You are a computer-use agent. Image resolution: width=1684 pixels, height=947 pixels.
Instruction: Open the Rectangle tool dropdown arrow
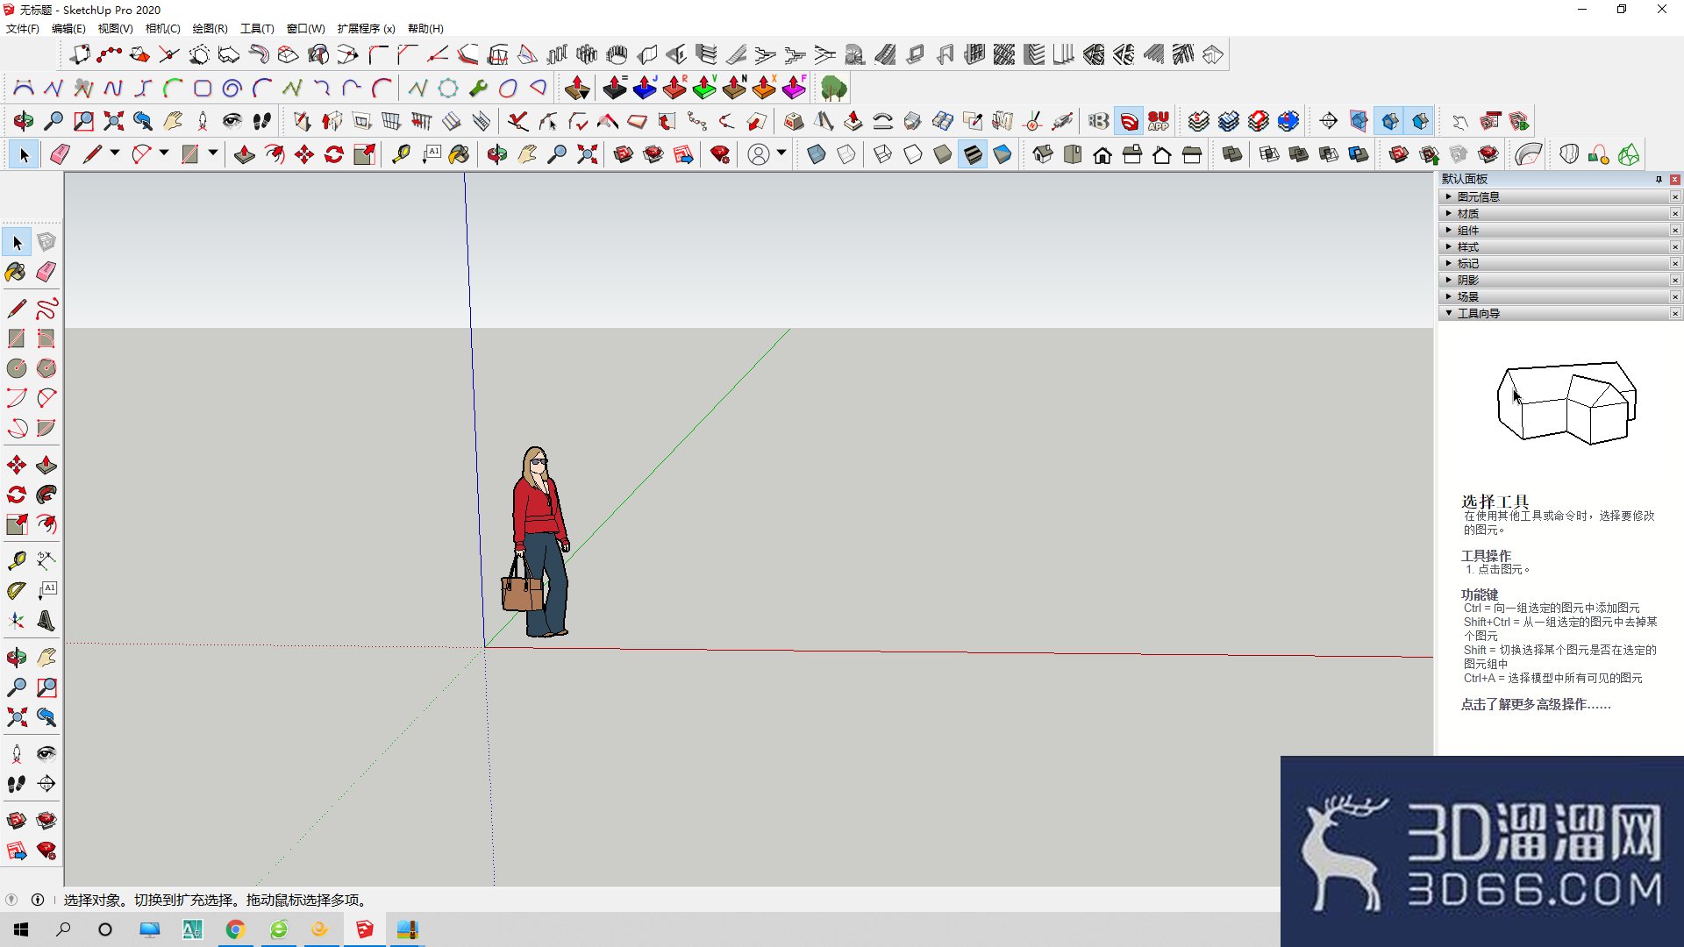pos(213,153)
